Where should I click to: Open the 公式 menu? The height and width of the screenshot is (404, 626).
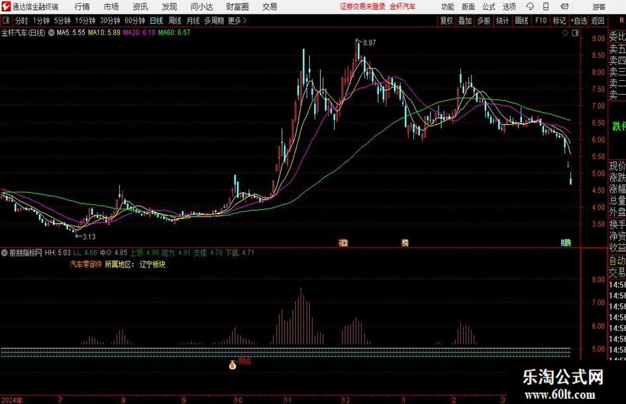489,7
